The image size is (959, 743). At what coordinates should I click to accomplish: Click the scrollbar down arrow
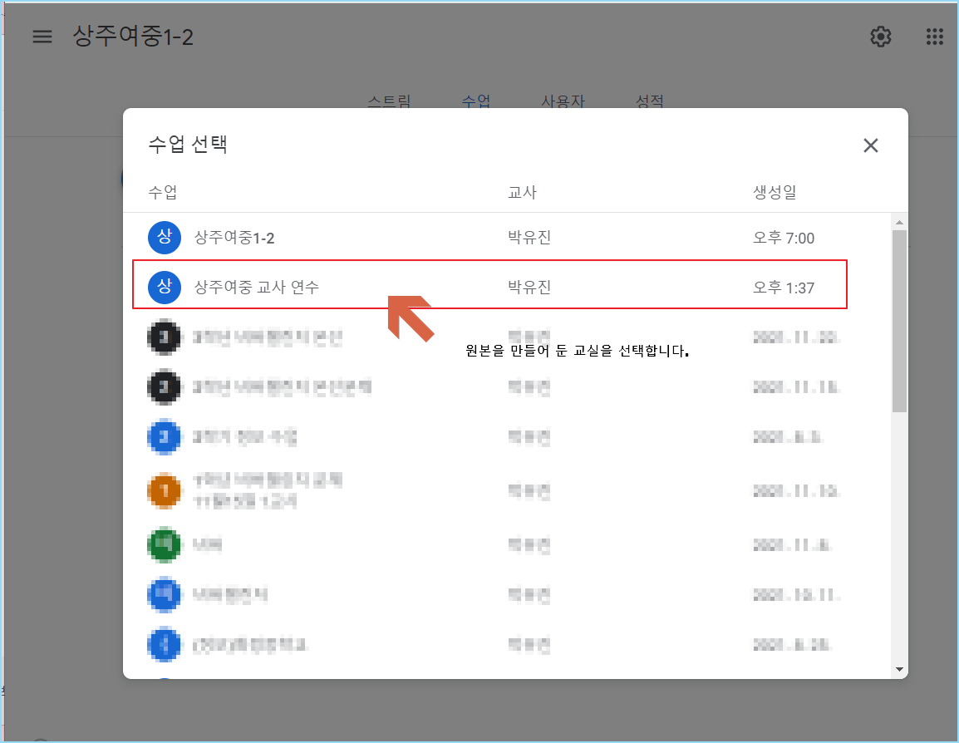pyautogui.click(x=899, y=669)
